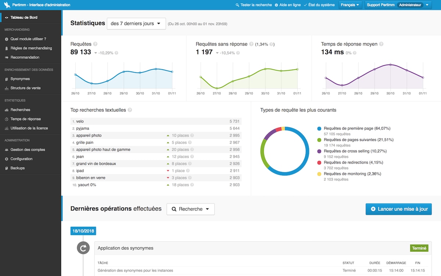Click the magnifier icon for Tester la recherche
The width and height of the screenshot is (441, 276).
[237, 5]
